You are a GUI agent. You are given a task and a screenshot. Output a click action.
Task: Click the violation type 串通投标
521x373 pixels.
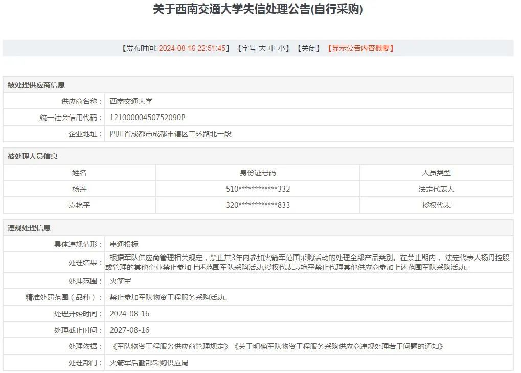pyautogui.click(x=124, y=244)
